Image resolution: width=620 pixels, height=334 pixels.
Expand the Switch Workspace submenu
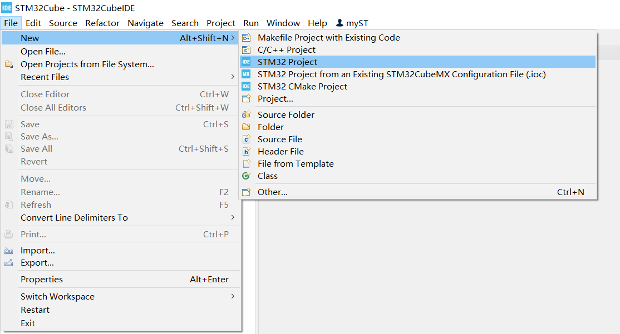[x=233, y=296]
